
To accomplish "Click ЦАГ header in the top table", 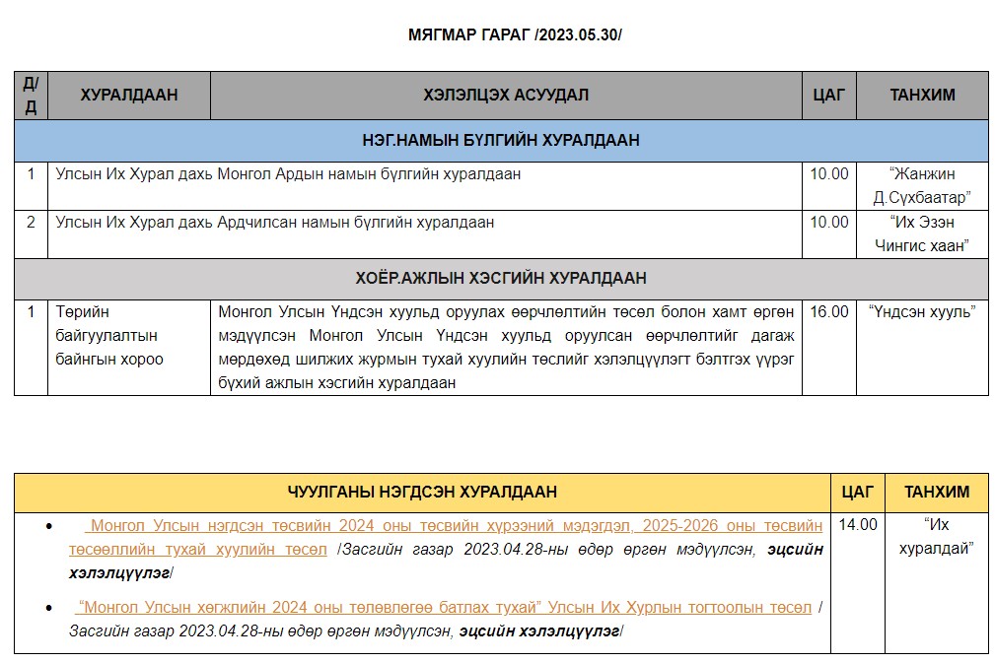I will [828, 96].
